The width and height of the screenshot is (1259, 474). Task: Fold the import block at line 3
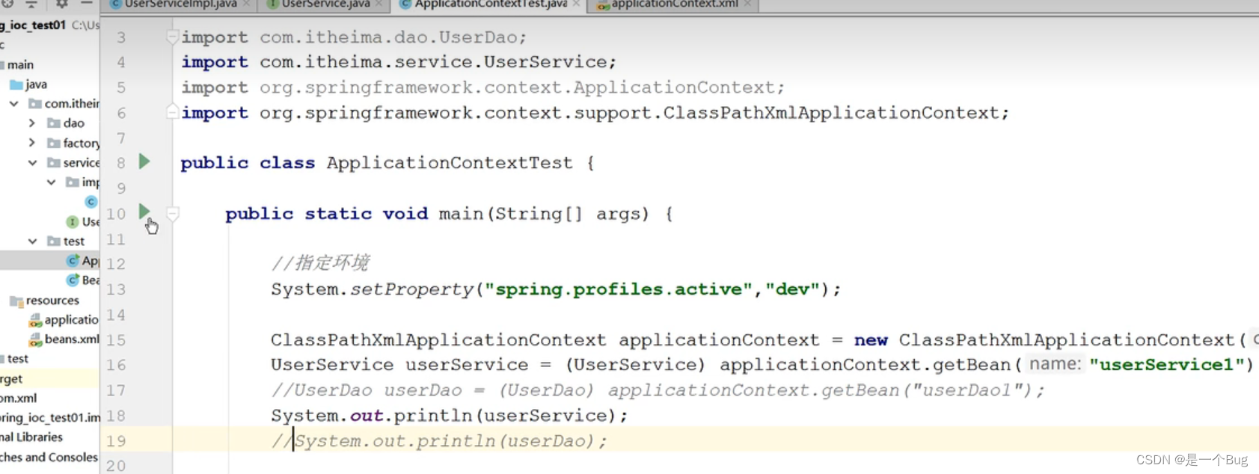[x=172, y=37]
